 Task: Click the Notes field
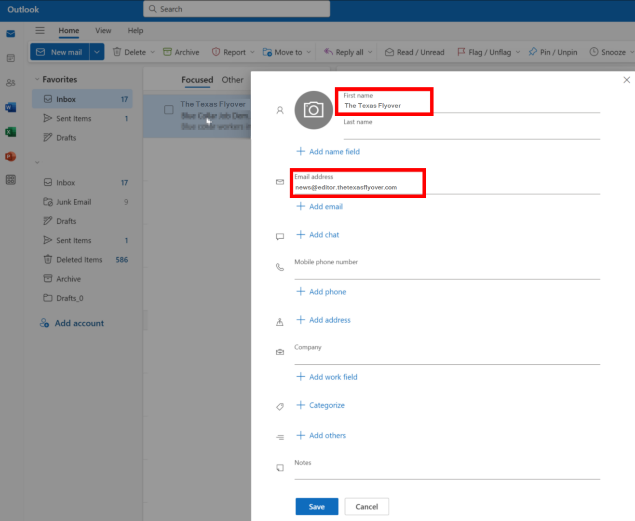click(447, 469)
